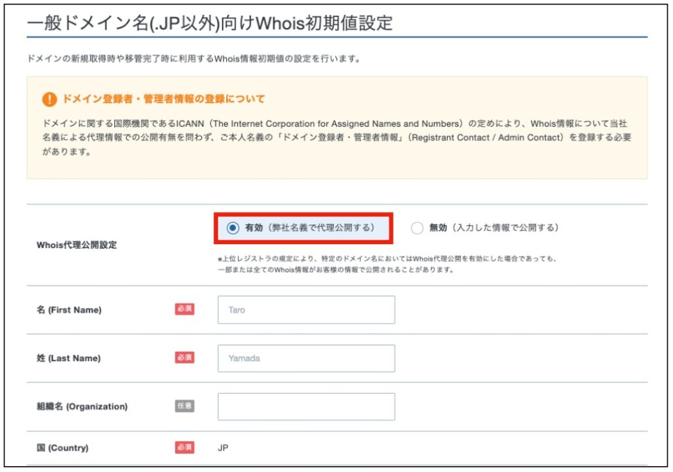Click the orange exclamation warning icon
The height and width of the screenshot is (472, 673).
pos(49,99)
